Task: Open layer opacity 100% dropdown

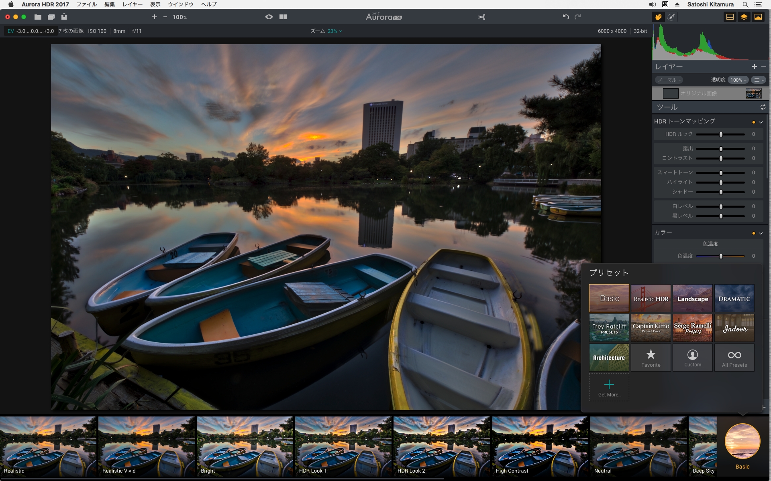Action: point(738,80)
